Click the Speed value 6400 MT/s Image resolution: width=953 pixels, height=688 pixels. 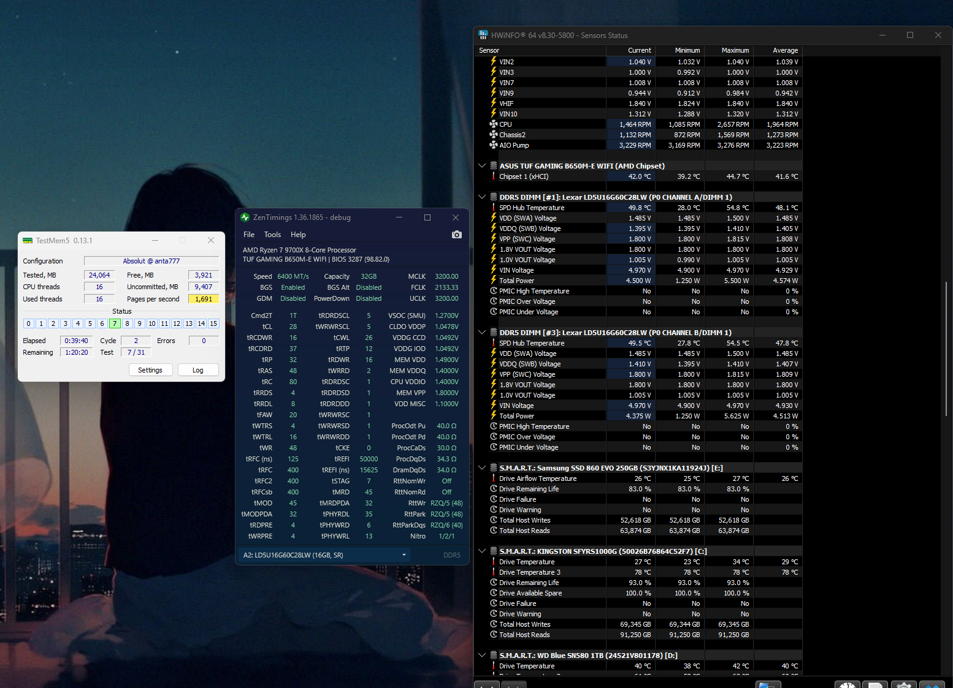[x=293, y=276]
